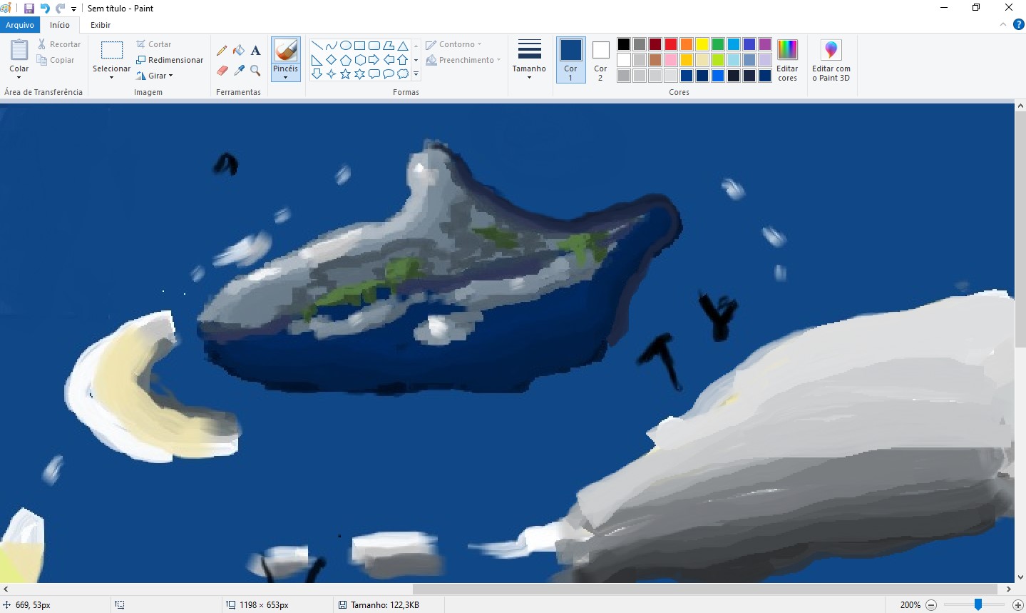Screen dimensions: 1026x613
Task: Select the Color picker eyedropper tool
Action: [x=239, y=70]
